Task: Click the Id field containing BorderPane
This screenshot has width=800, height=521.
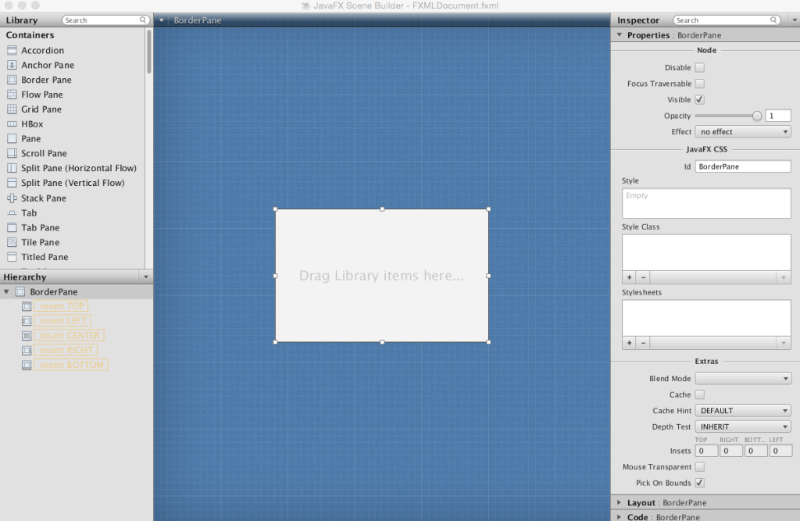Action: [742, 166]
